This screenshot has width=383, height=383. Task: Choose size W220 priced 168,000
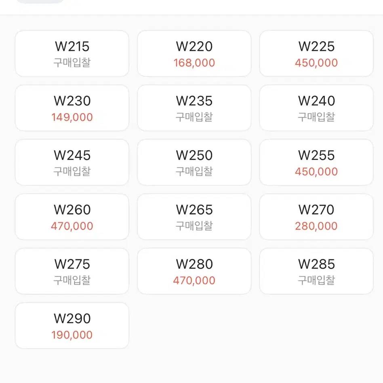coord(194,53)
